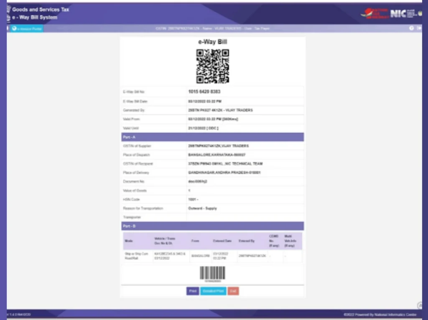The height and width of the screenshot is (320, 428).
Task: Click the e-Way Bill heading
Action: click(x=212, y=42)
